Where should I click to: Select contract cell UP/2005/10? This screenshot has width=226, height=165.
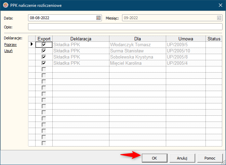(186, 51)
